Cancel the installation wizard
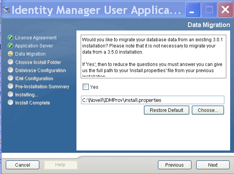 pos(22,165)
